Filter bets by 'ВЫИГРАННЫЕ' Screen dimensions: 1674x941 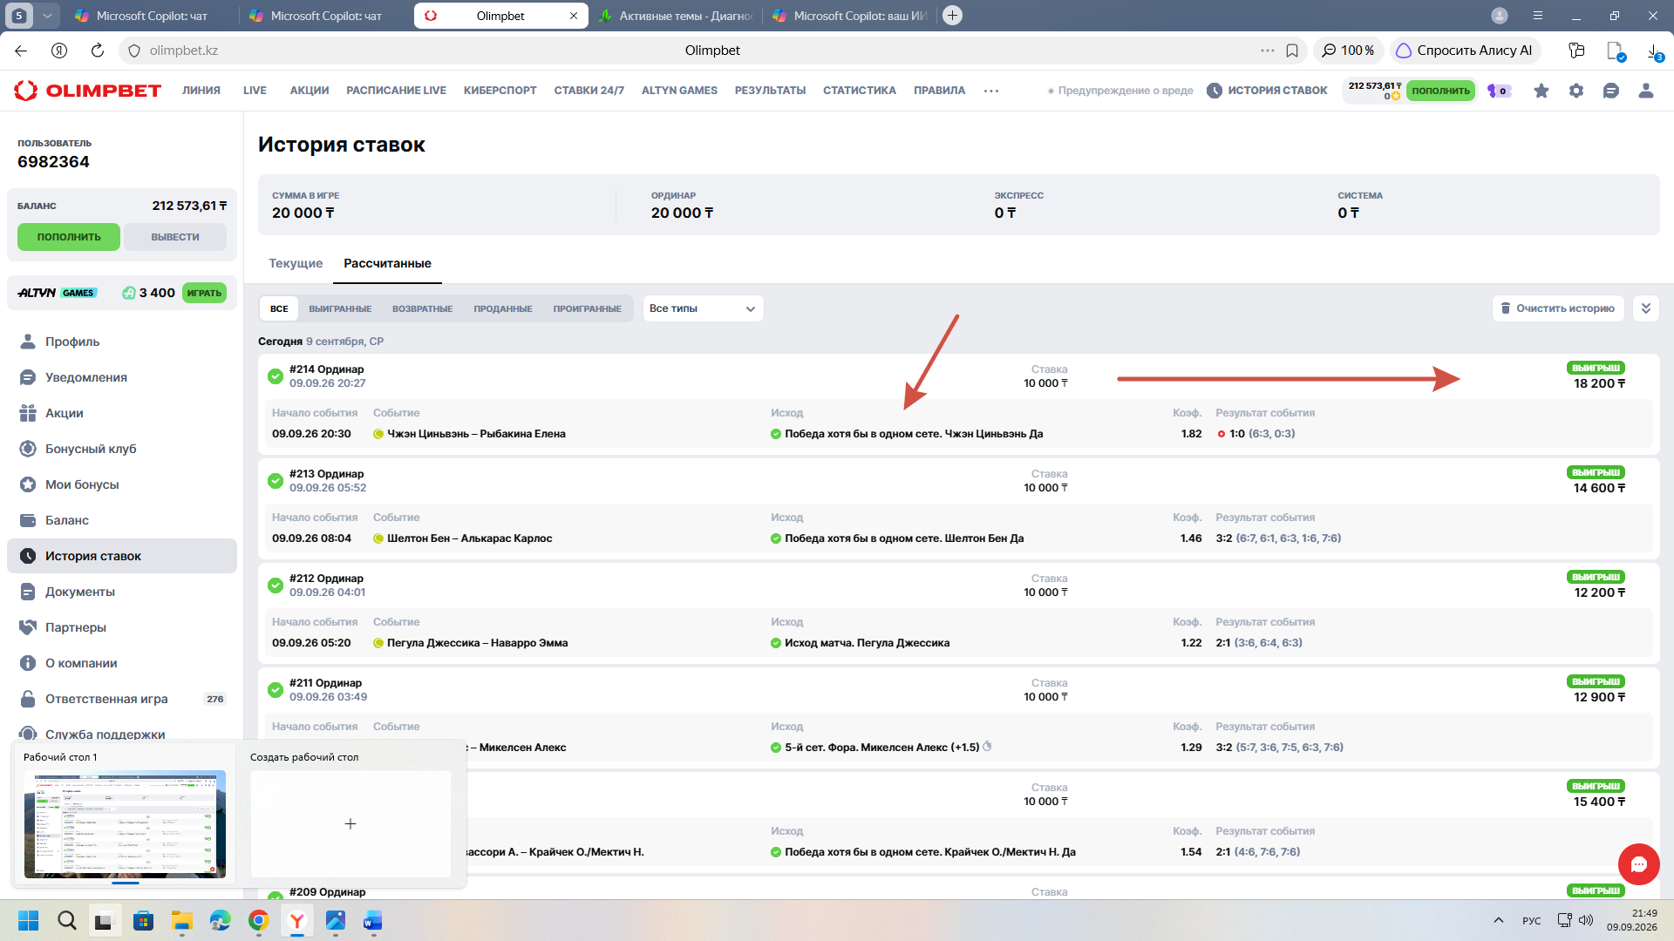point(340,308)
